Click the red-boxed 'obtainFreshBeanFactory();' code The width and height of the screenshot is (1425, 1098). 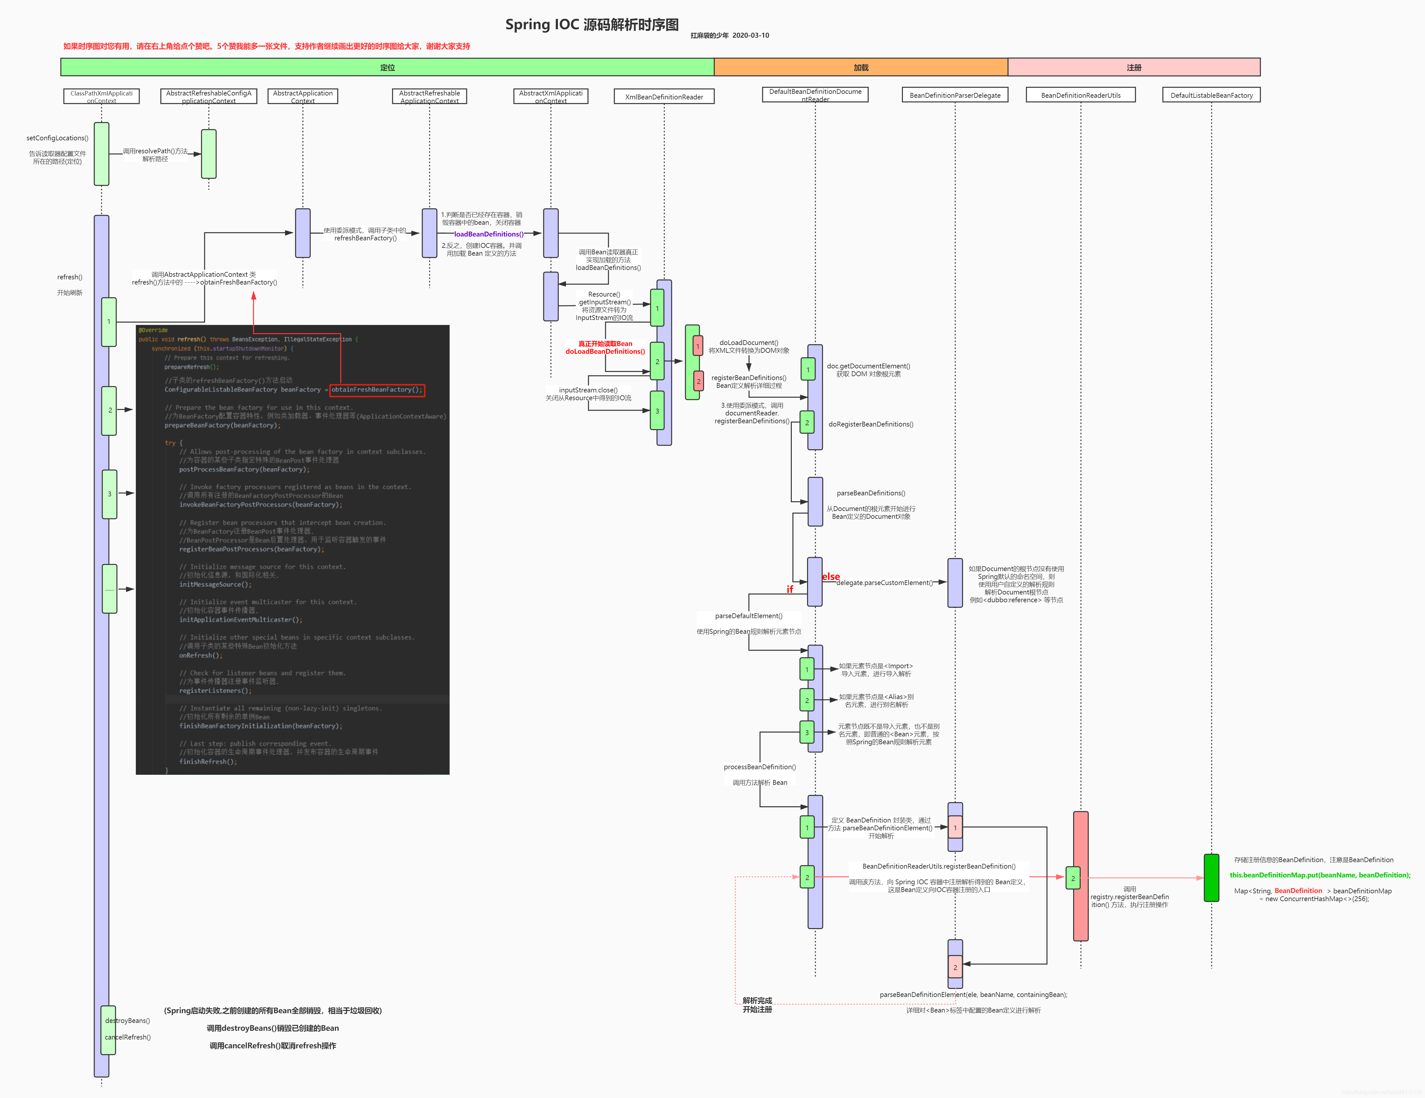pos(377,390)
